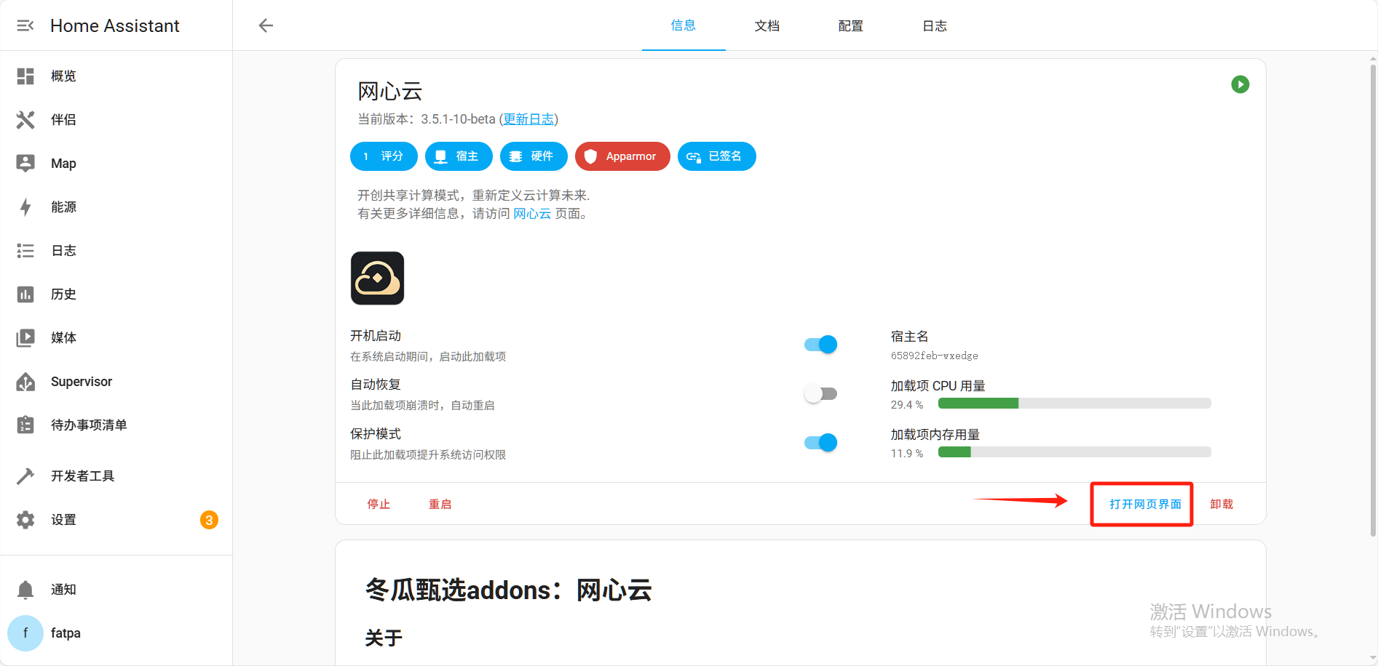Go back using the left arrow icon
Viewport: 1378px width, 666px height.
[266, 25]
